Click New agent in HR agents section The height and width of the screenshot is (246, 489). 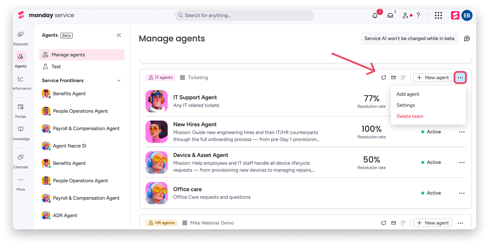[x=433, y=223]
